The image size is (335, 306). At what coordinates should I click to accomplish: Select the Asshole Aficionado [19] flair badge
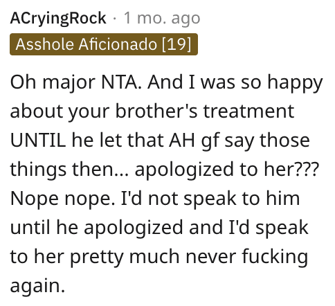tap(104, 44)
